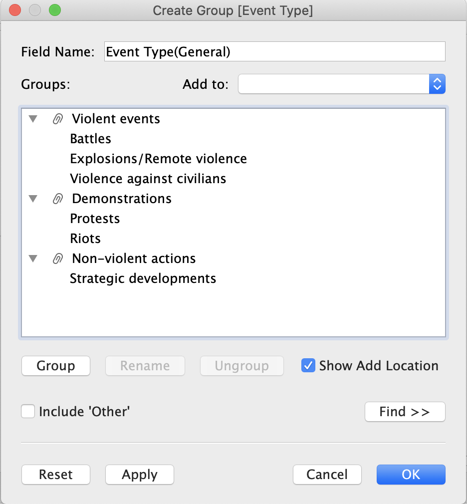
Task: Click the Field Name text field
Action: [274, 51]
